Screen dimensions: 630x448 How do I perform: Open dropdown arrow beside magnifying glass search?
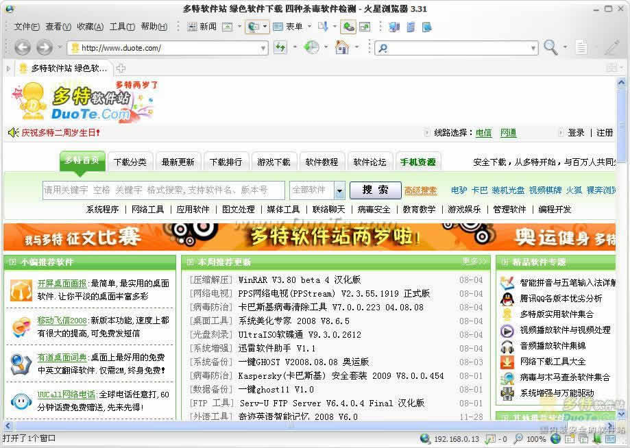565,47
